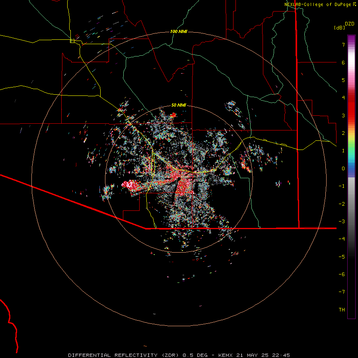Viewport: 358px width, 358px height.
Task: Click the 7 value on color scale
Action: (343, 45)
